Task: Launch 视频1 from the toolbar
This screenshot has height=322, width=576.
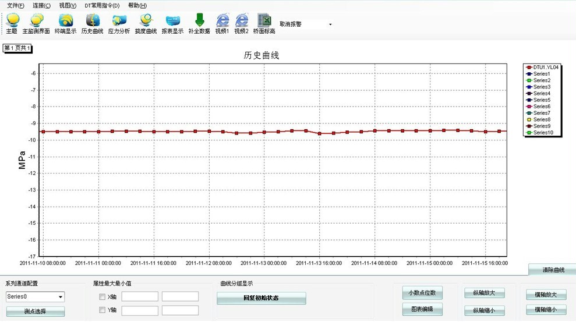Action: point(222,23)
